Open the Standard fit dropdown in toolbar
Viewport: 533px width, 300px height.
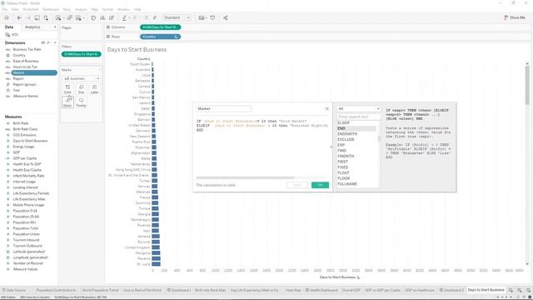tap(177, 17)
